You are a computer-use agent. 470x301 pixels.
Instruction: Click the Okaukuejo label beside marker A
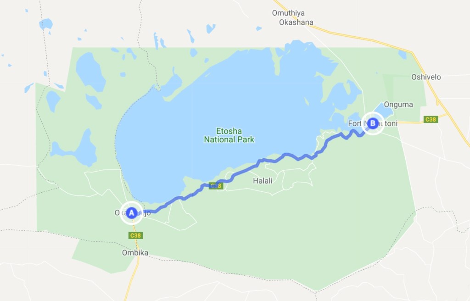point(133,213)
